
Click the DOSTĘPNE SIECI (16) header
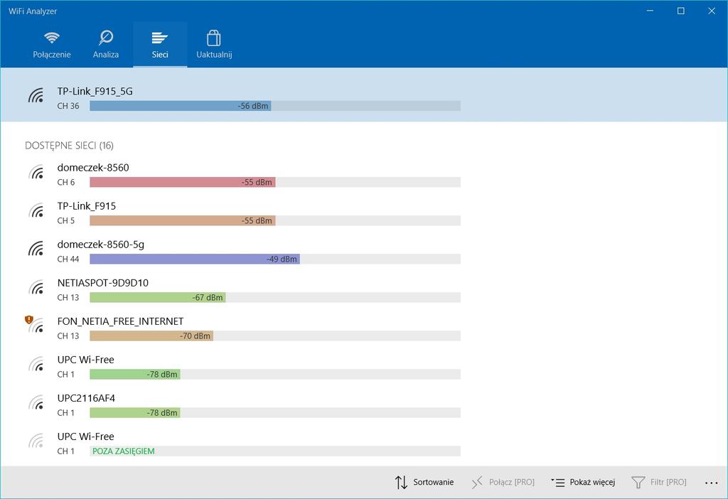pos(69,146)
